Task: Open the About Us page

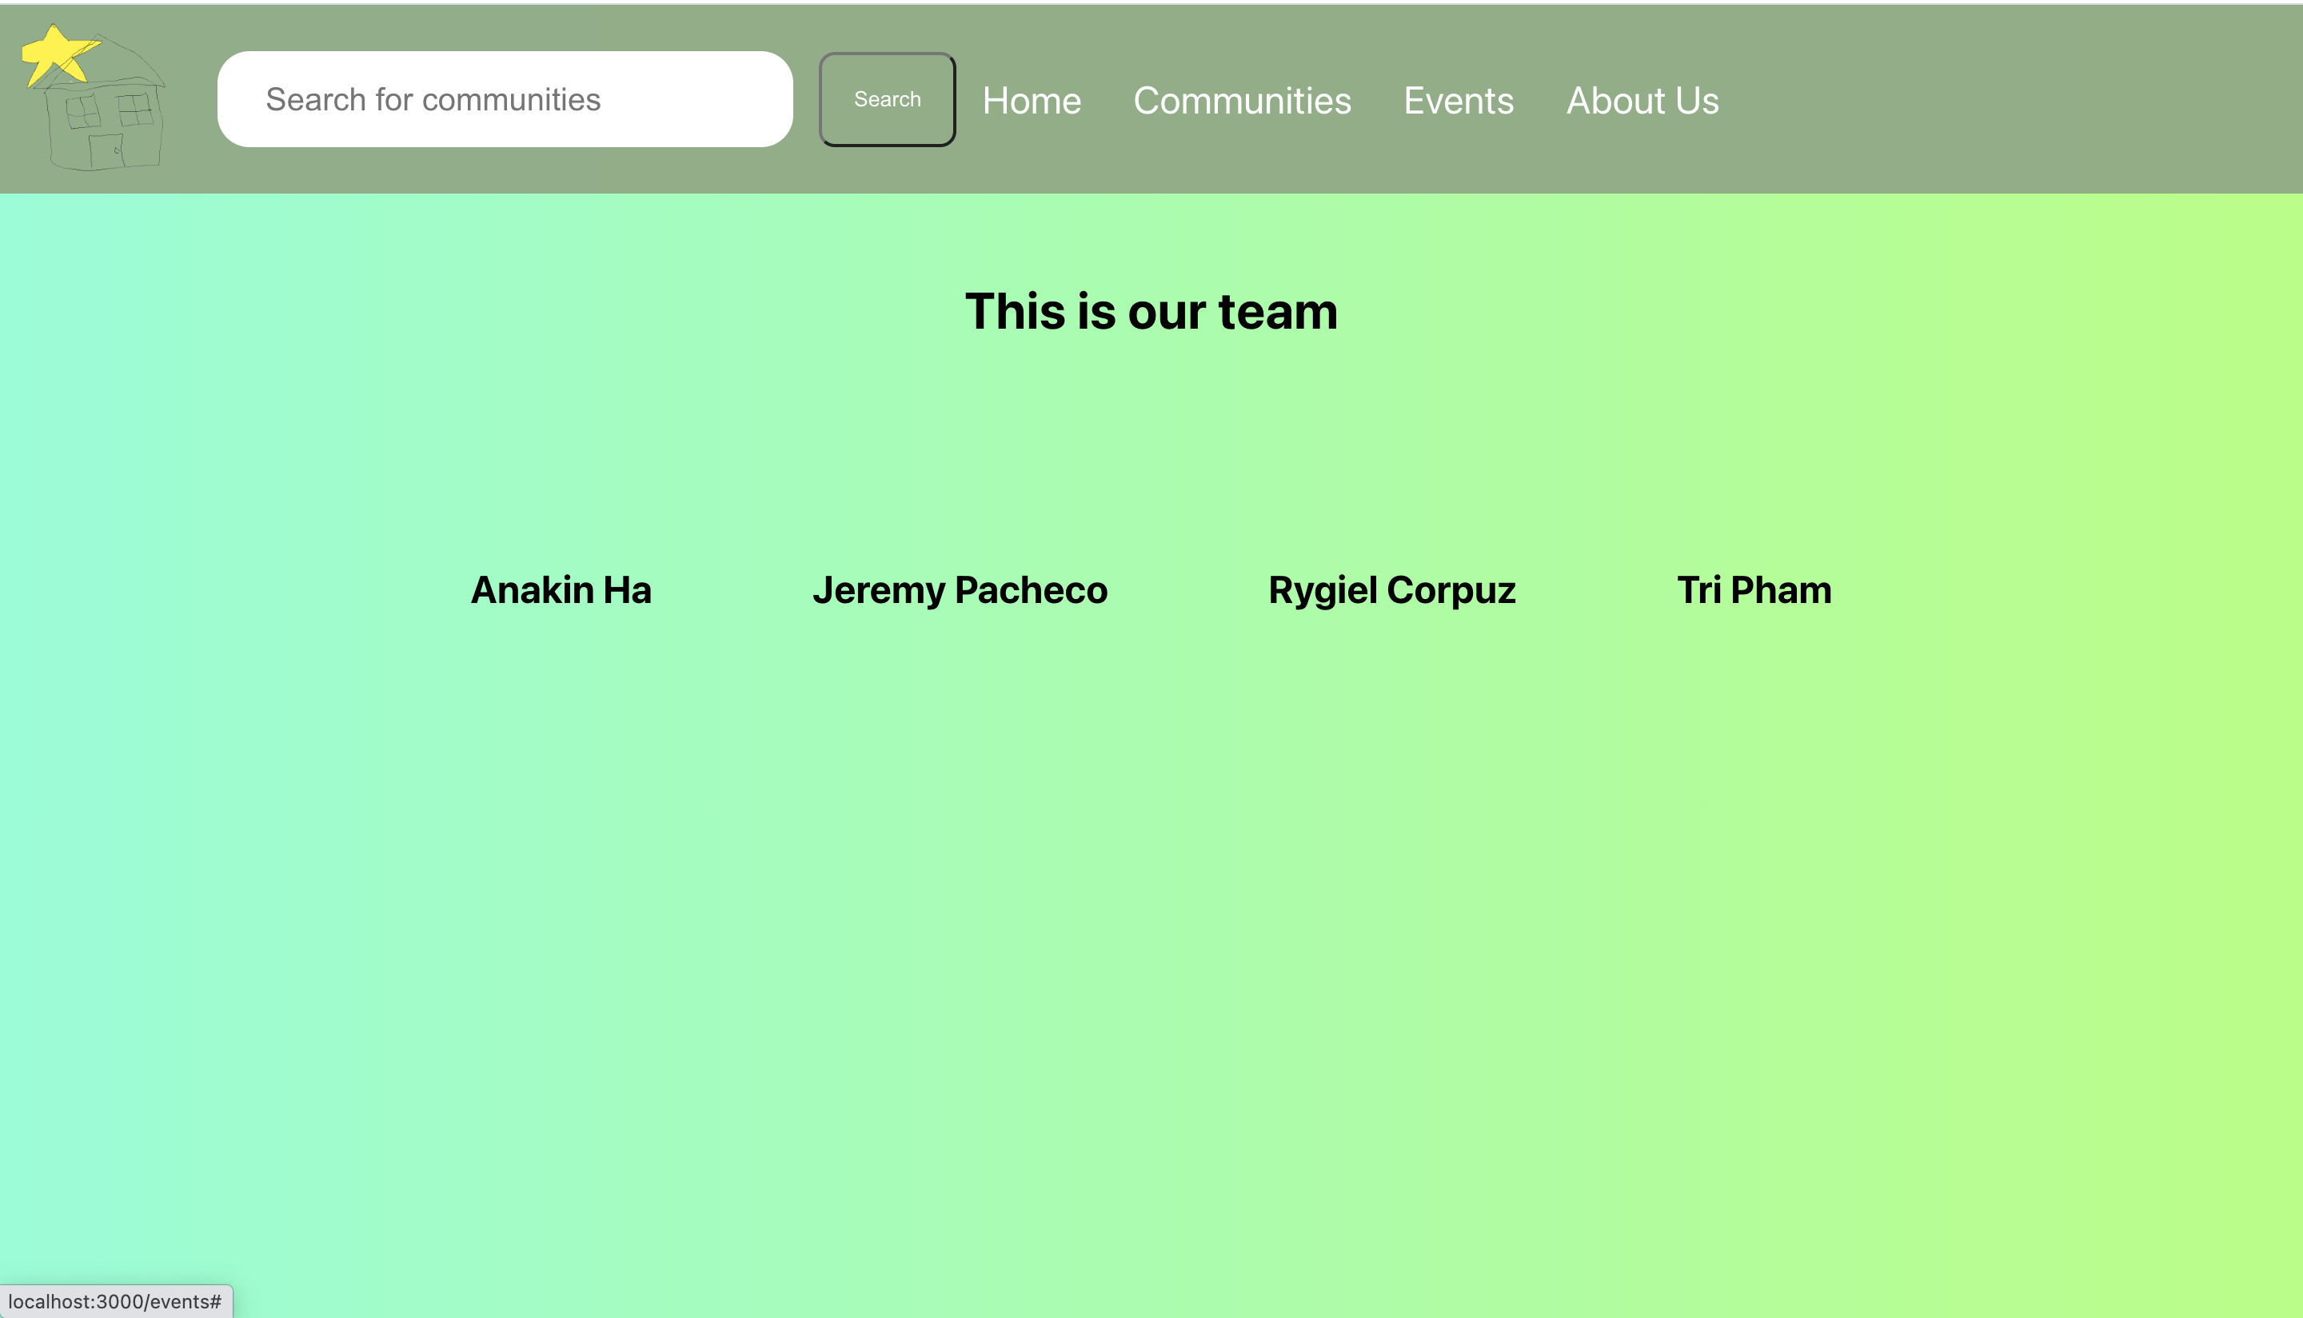Action: coord(1642,101)
